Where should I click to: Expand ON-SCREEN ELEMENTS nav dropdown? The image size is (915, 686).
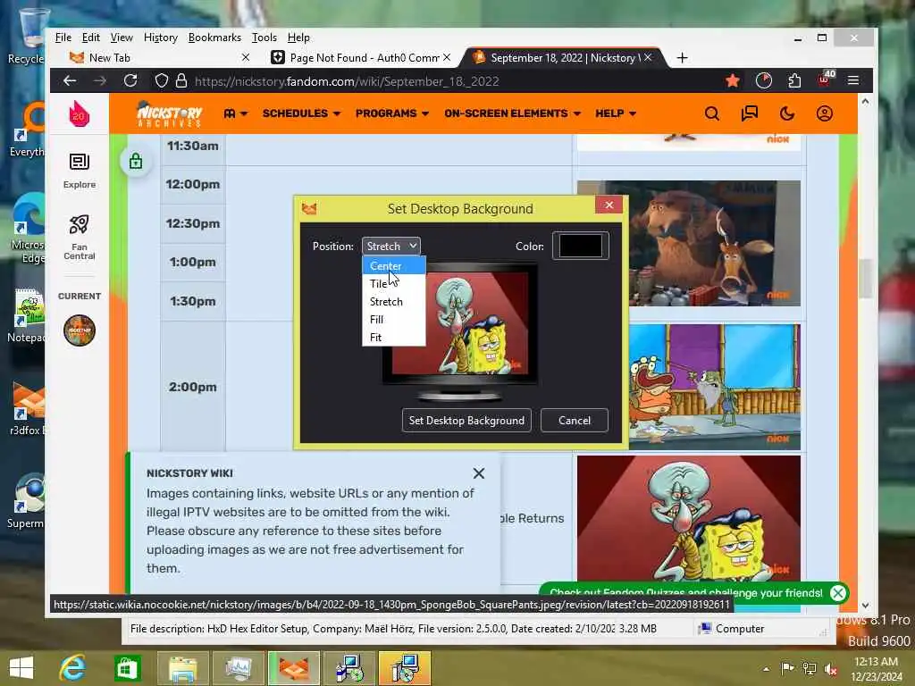(512, 113)
